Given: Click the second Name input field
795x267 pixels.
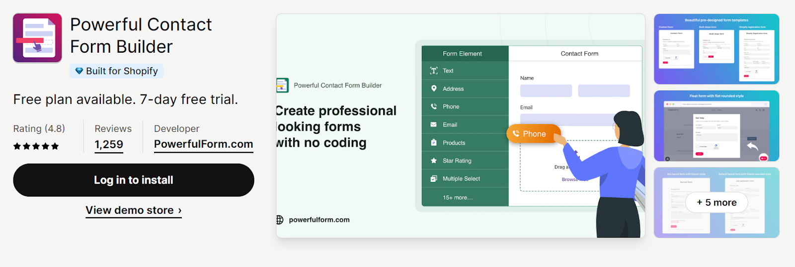Looking at the screenshot, I should [604, 90].
